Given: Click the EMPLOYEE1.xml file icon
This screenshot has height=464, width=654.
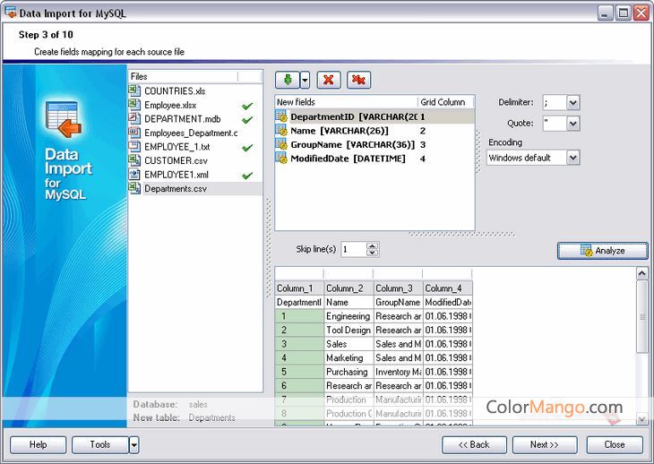Looking at the screenshot, I should pyautogui.click(x=134, y=175).
